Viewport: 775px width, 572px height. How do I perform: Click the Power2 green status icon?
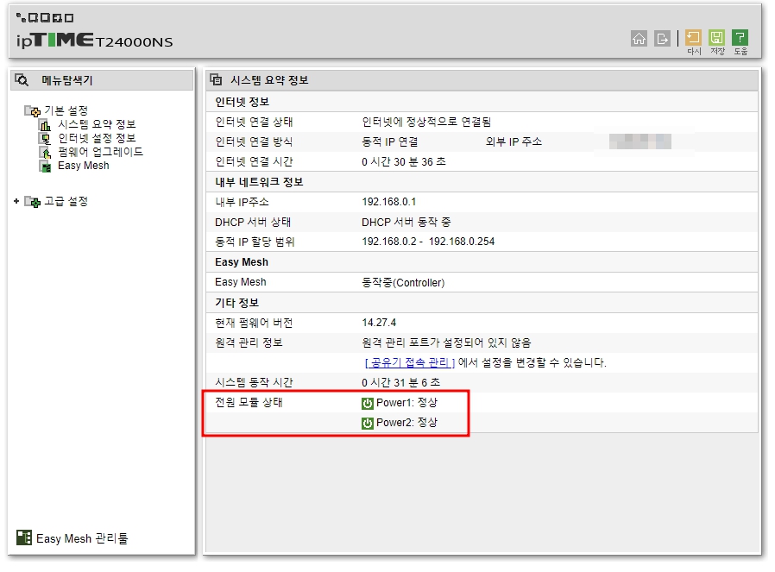[x=367, y=422]
